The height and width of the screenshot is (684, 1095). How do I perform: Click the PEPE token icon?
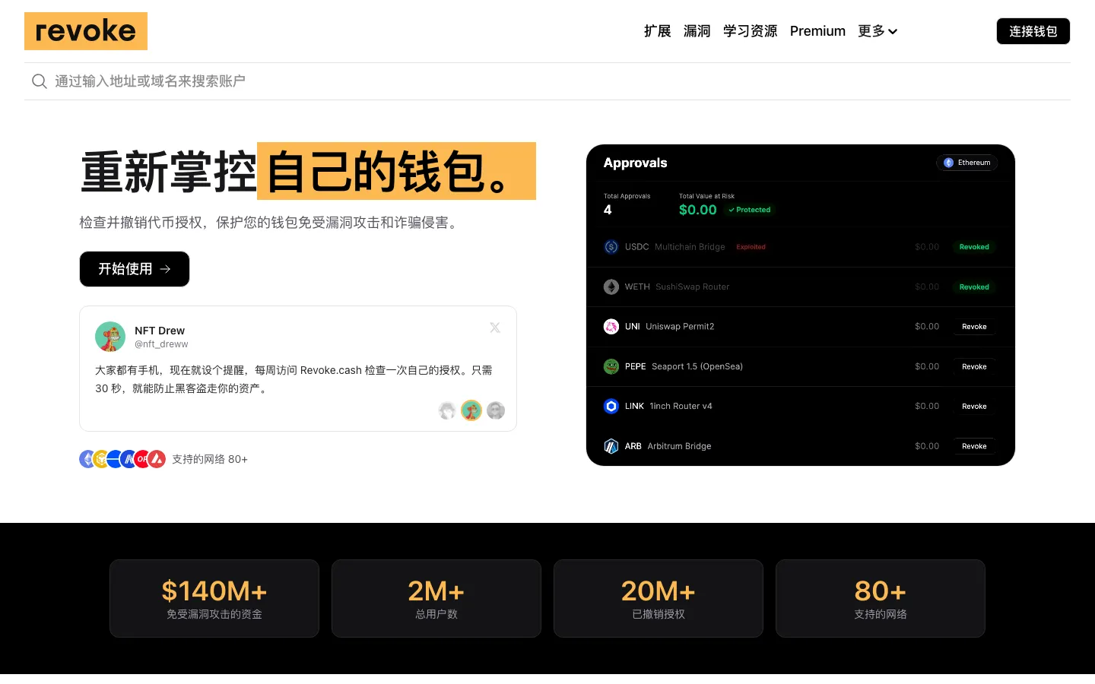click(x=611, y=366)
